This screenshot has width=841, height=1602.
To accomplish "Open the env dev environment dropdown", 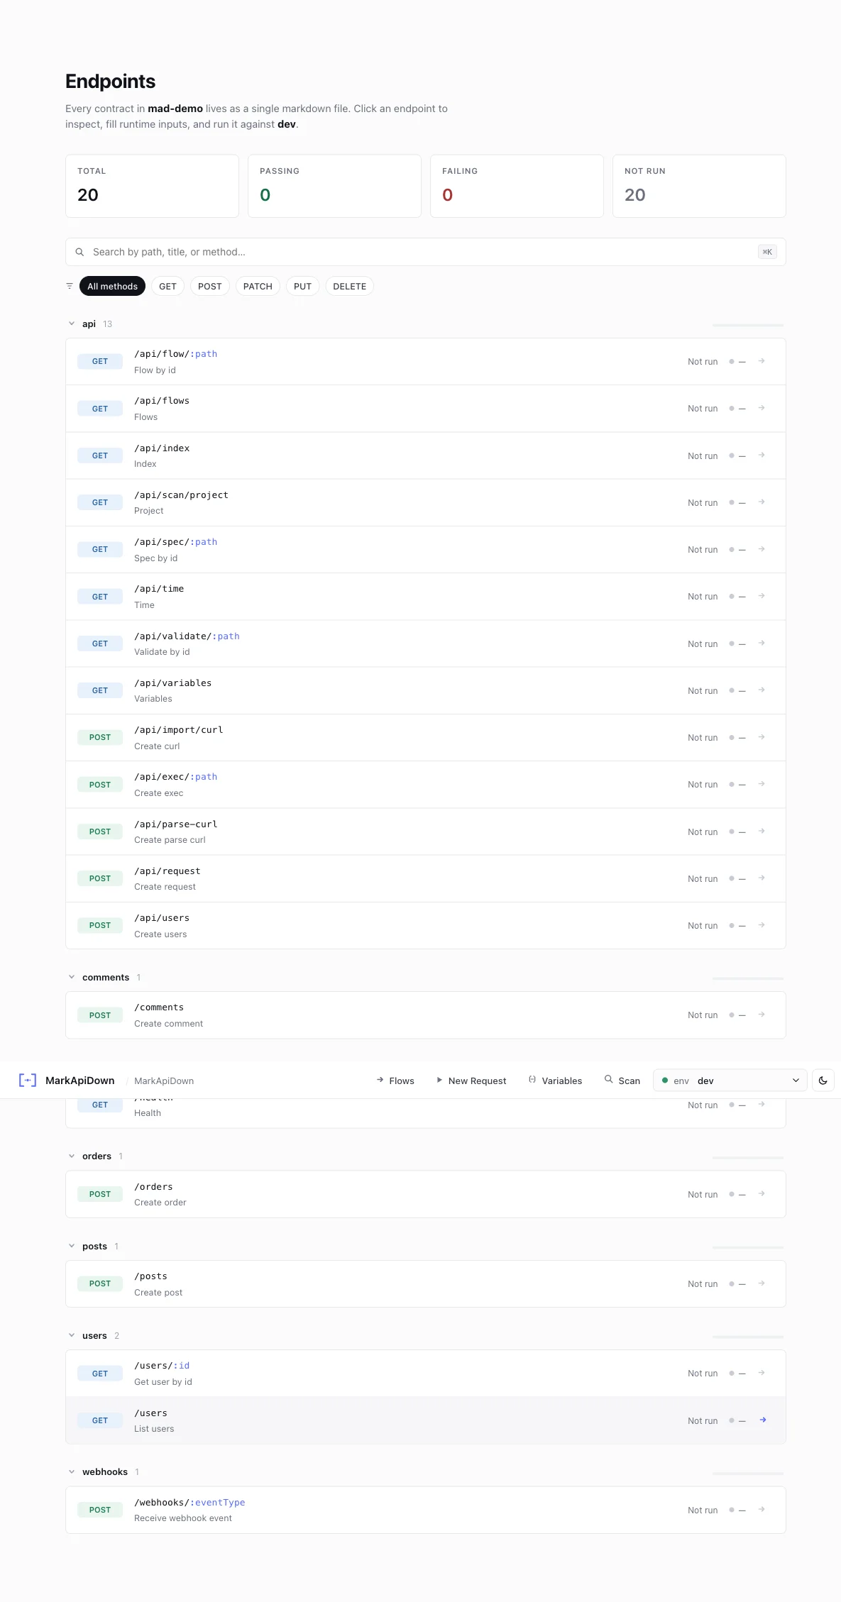I will click(x=730, y=1081).
